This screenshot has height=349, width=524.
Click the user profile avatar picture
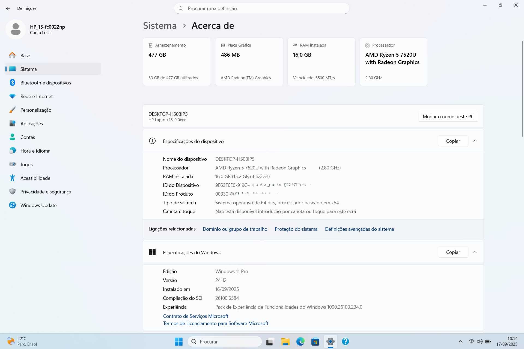(16, 29)
